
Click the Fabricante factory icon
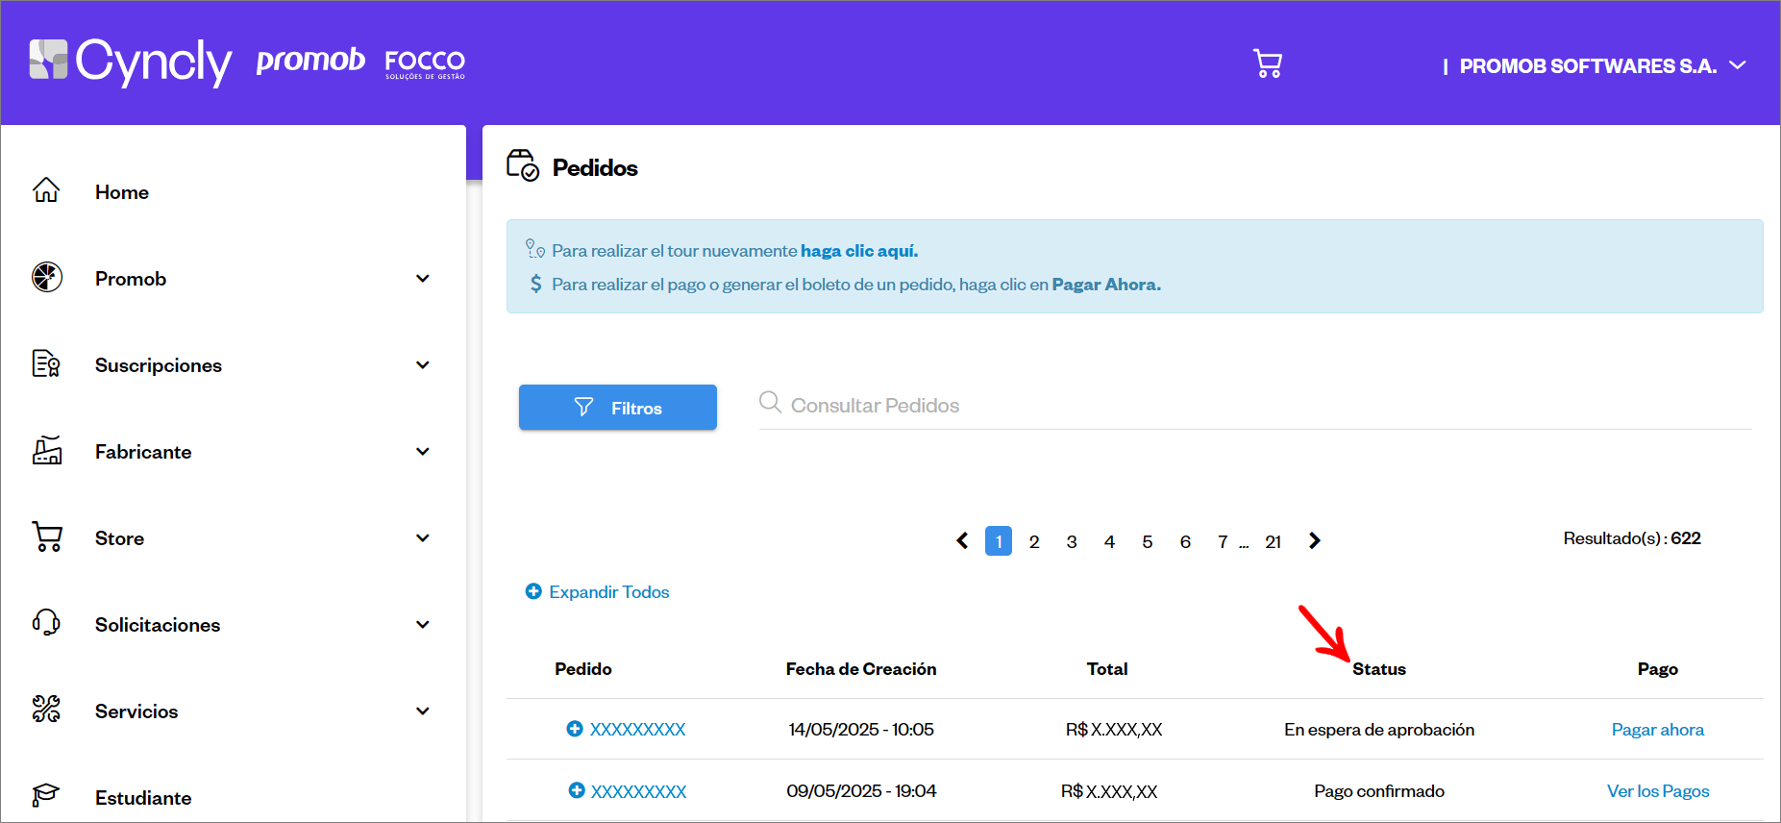[x=47, y=451]
